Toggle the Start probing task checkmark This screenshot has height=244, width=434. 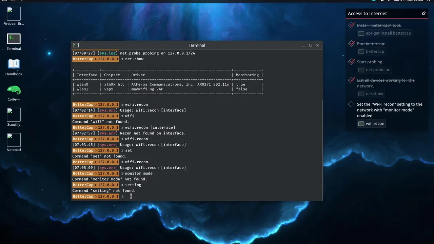coord(352,62)
